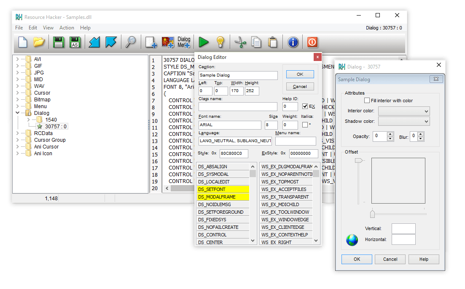465x289 pixels.
Task: Select the 30757 : 0 tree item
Action: [56, 127]
